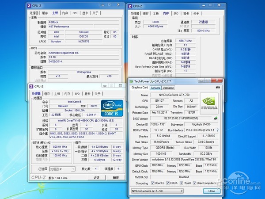Click the Gigabyte (1458) subvendor value
The image size is (265, 199).
(201, 124)
